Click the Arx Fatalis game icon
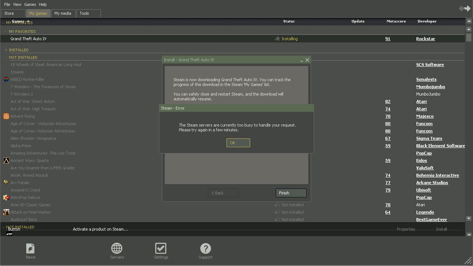Image resolution: width=473 pixels, height=266 pixels. pyautogui.click(x=6, y=182)
